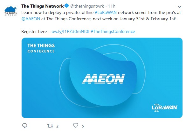Viewport: 186px width, 131px height.
Task: Click the retweet count number 2
Action: pyautogui.click(x=57, y=126)
